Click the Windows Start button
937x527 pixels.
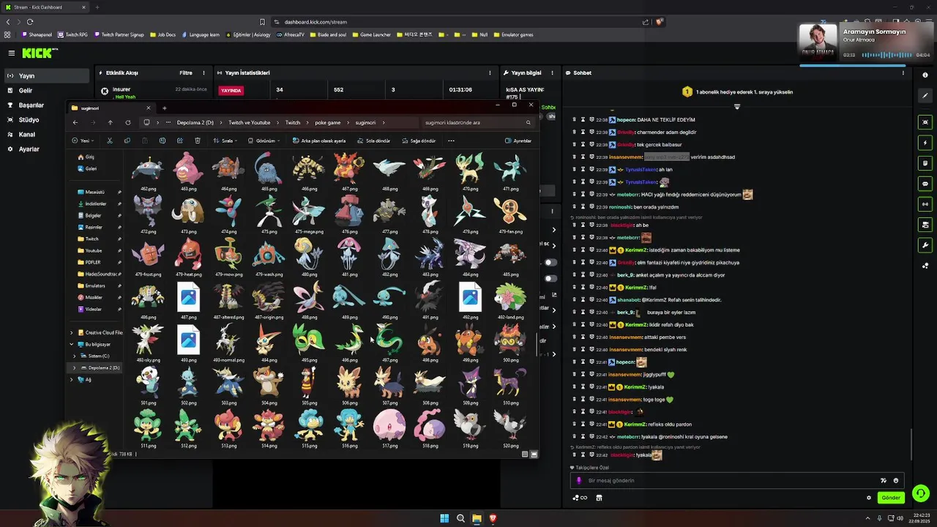click(x=444, y=518)
